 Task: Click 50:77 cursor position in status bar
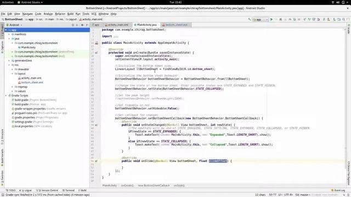point(273,195)
